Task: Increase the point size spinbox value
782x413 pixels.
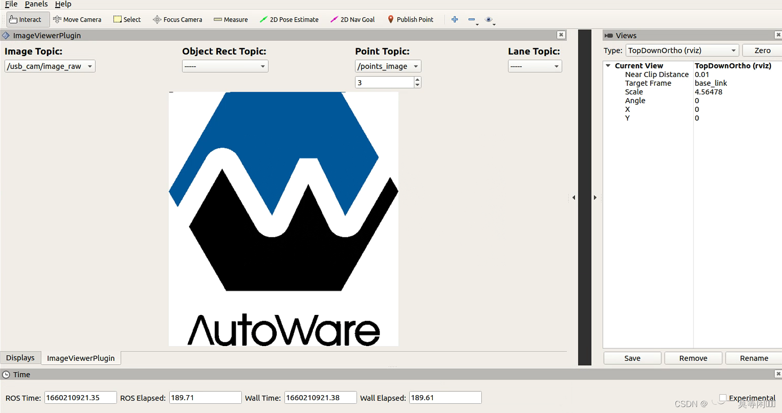Action: [417, 79]
